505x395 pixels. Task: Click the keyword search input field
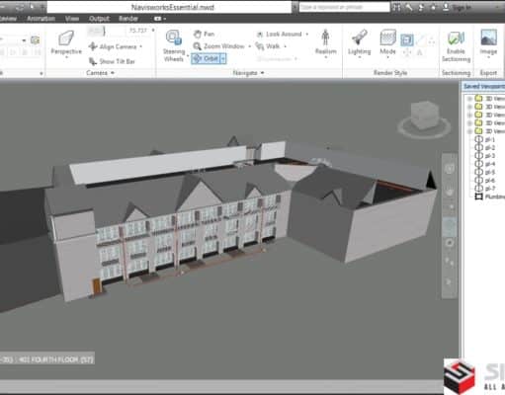[x=344, y=7]
